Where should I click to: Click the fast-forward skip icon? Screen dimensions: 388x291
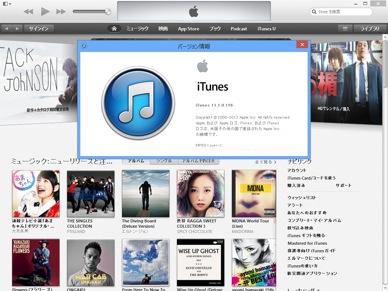click(x=61, y=11)
